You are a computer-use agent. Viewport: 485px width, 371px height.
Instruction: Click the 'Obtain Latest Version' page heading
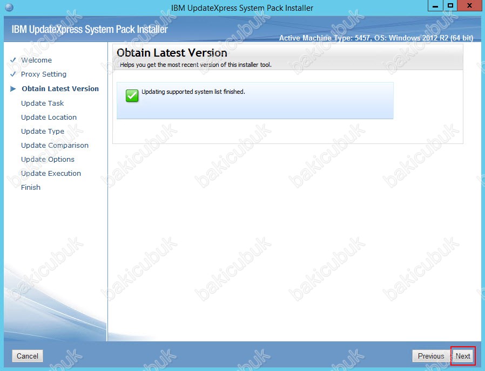point(172,53)
